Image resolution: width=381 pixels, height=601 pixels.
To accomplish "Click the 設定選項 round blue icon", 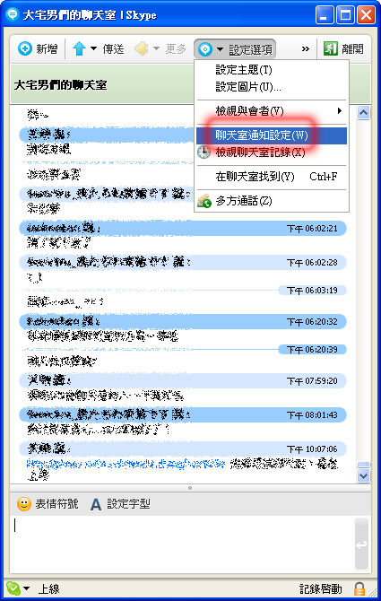I will [205, 49].
